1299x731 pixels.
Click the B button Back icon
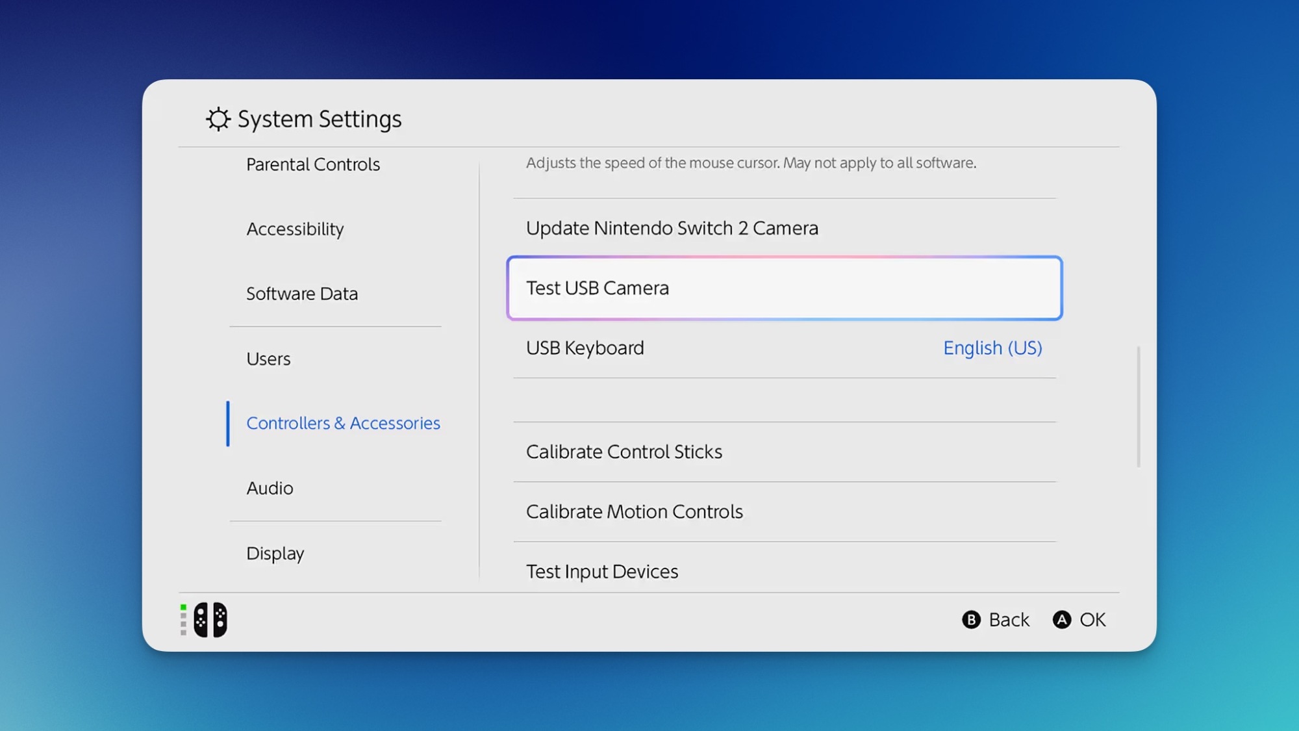point(971,619)
